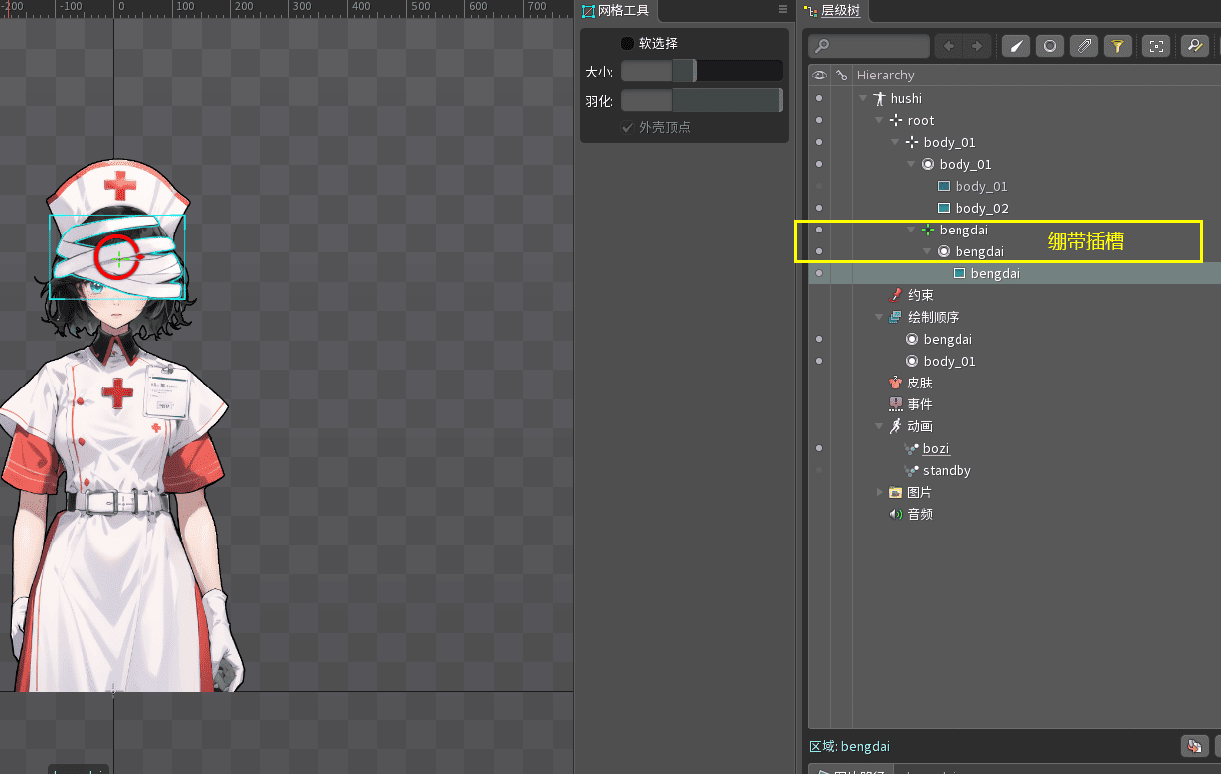Expand the 图片 images folder node
Screen dimensions: 1221x774
pos(879,493)
